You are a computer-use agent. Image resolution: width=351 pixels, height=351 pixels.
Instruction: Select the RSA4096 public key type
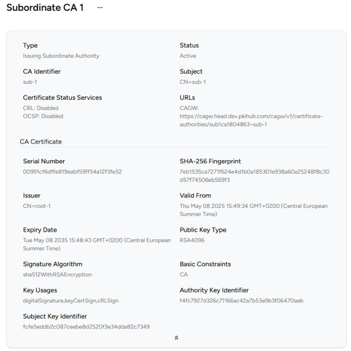192,240
